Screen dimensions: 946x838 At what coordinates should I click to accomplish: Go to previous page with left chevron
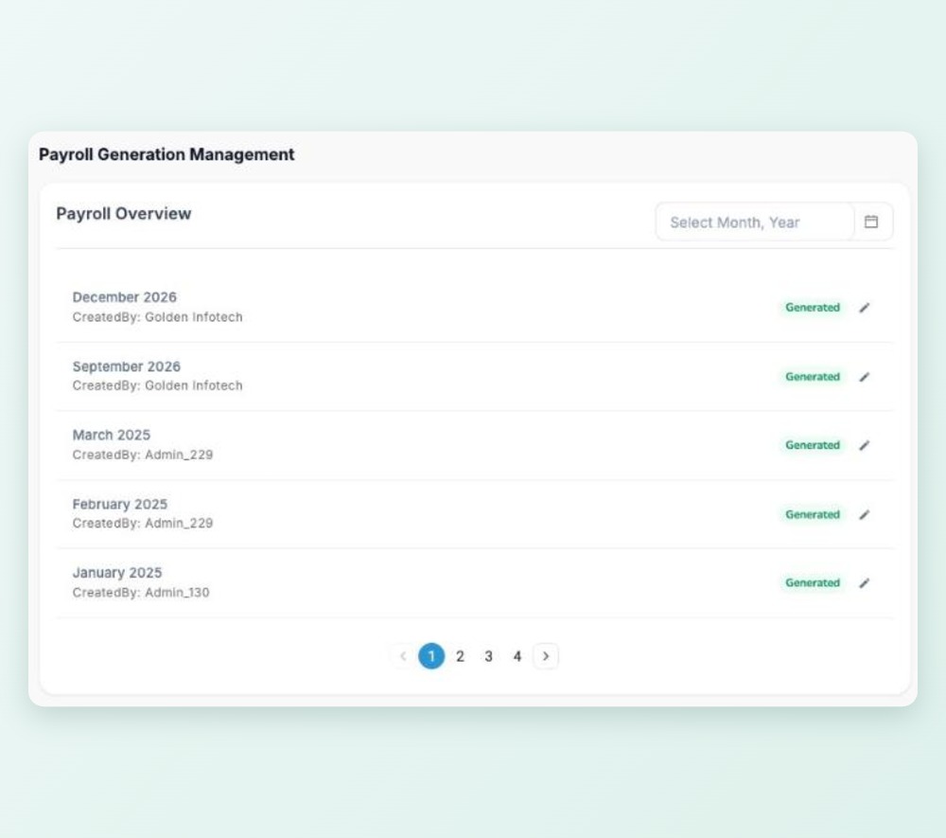[403, 656]
